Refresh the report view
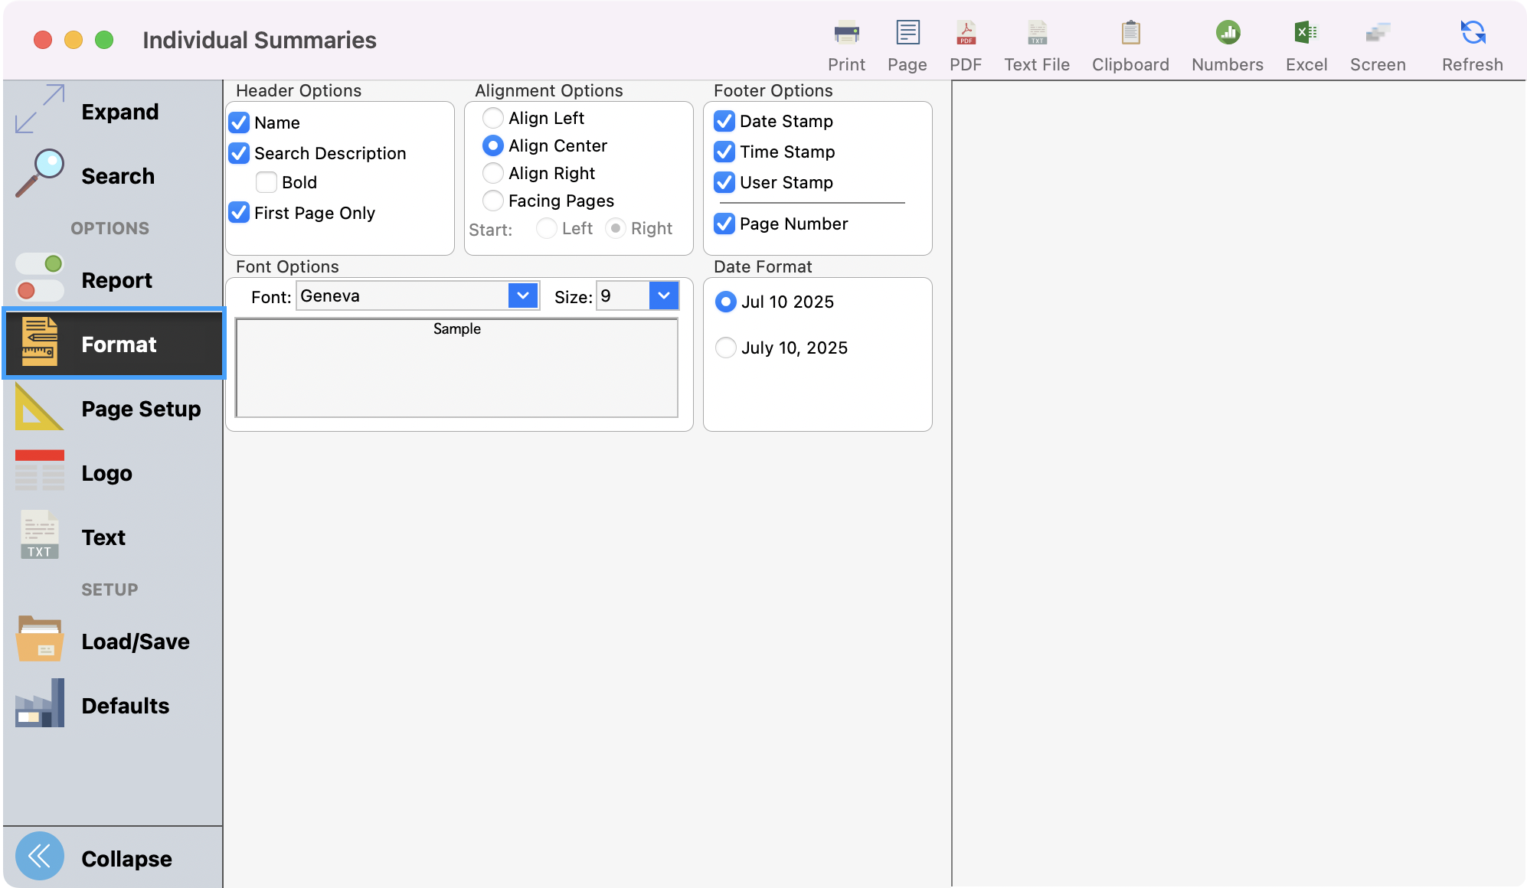The height and width of the screenshot is (888, 1527). 1470,42
